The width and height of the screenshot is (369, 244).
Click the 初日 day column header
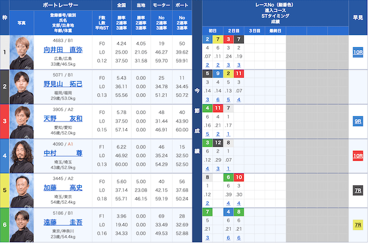point(213,30)
